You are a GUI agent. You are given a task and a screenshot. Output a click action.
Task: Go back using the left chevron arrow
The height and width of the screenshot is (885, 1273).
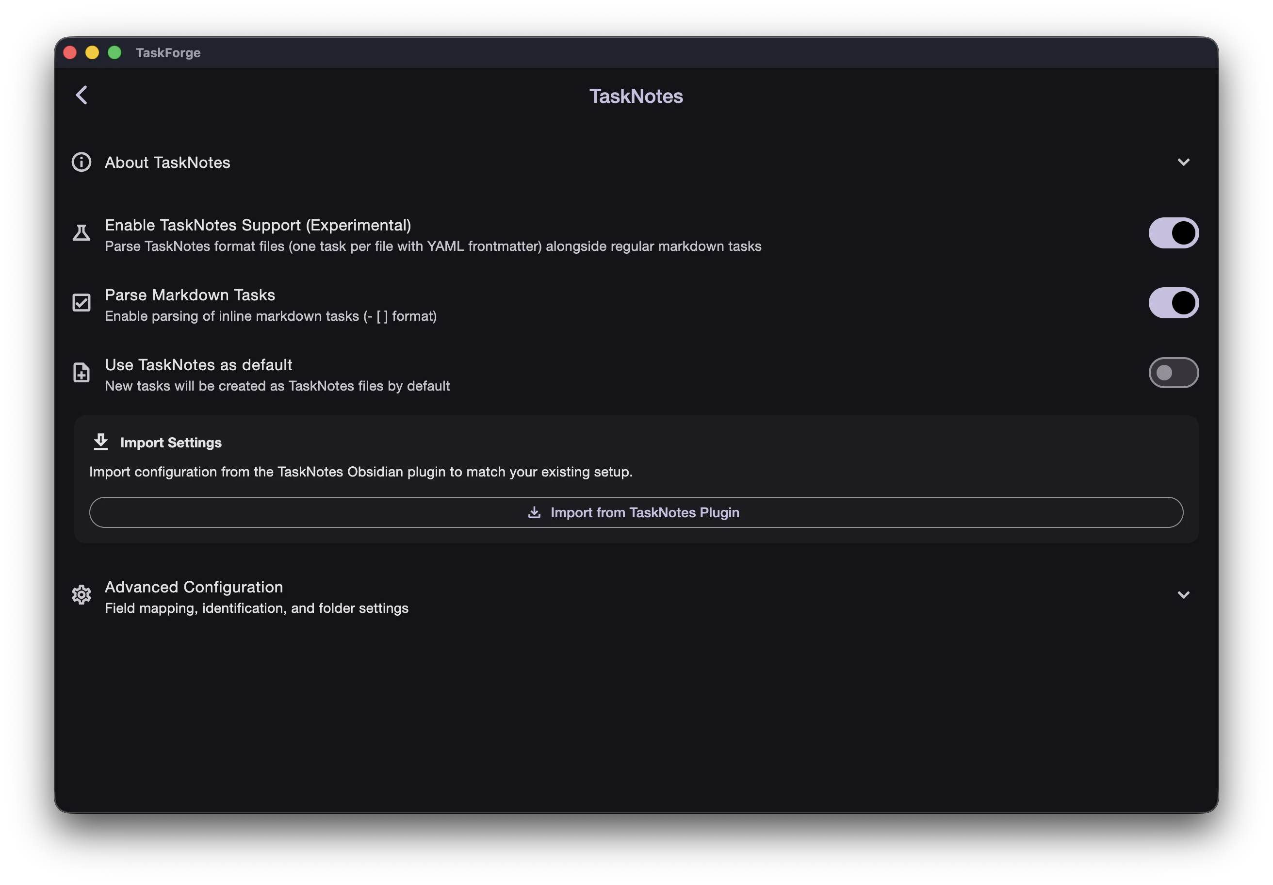[82, 95]
